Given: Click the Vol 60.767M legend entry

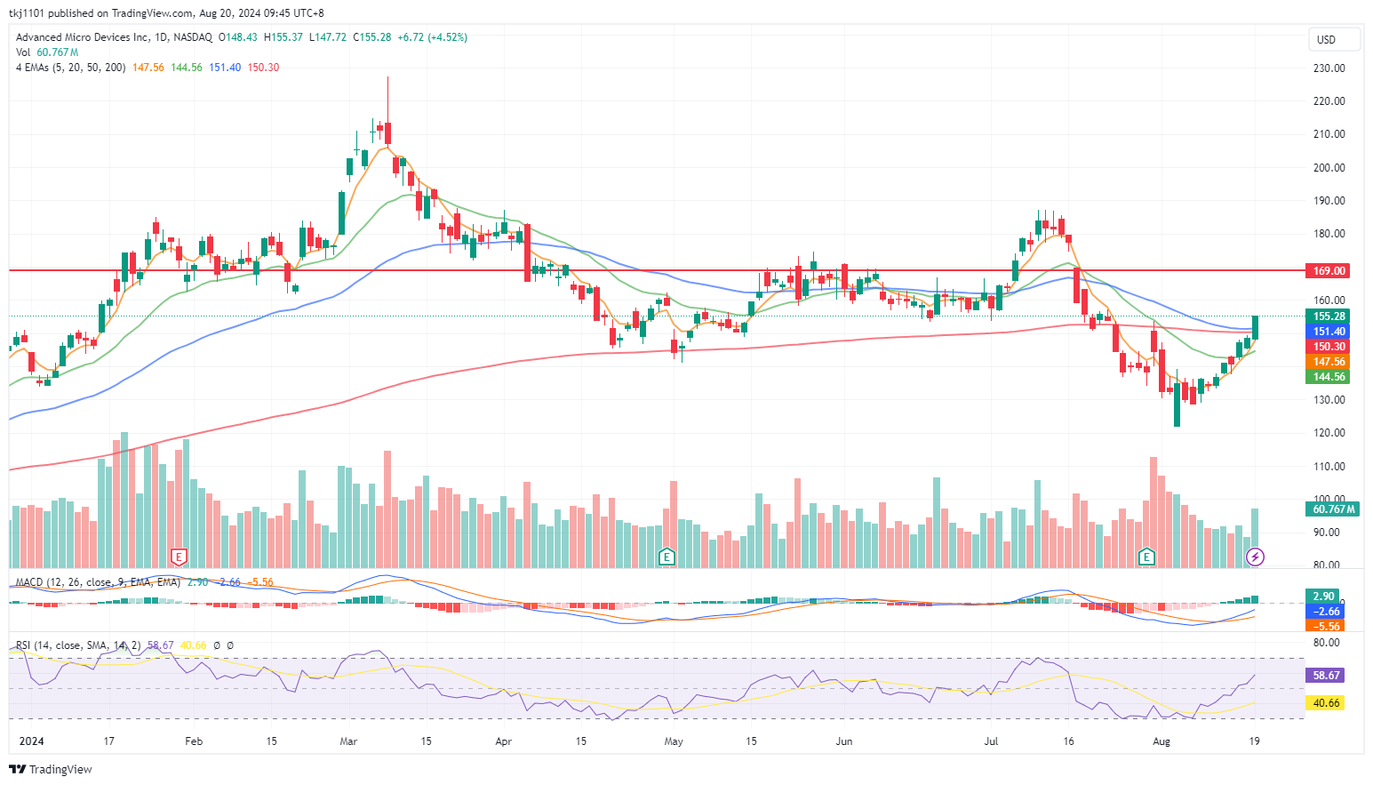Looking at the screenshot, I should pos(47,52).
